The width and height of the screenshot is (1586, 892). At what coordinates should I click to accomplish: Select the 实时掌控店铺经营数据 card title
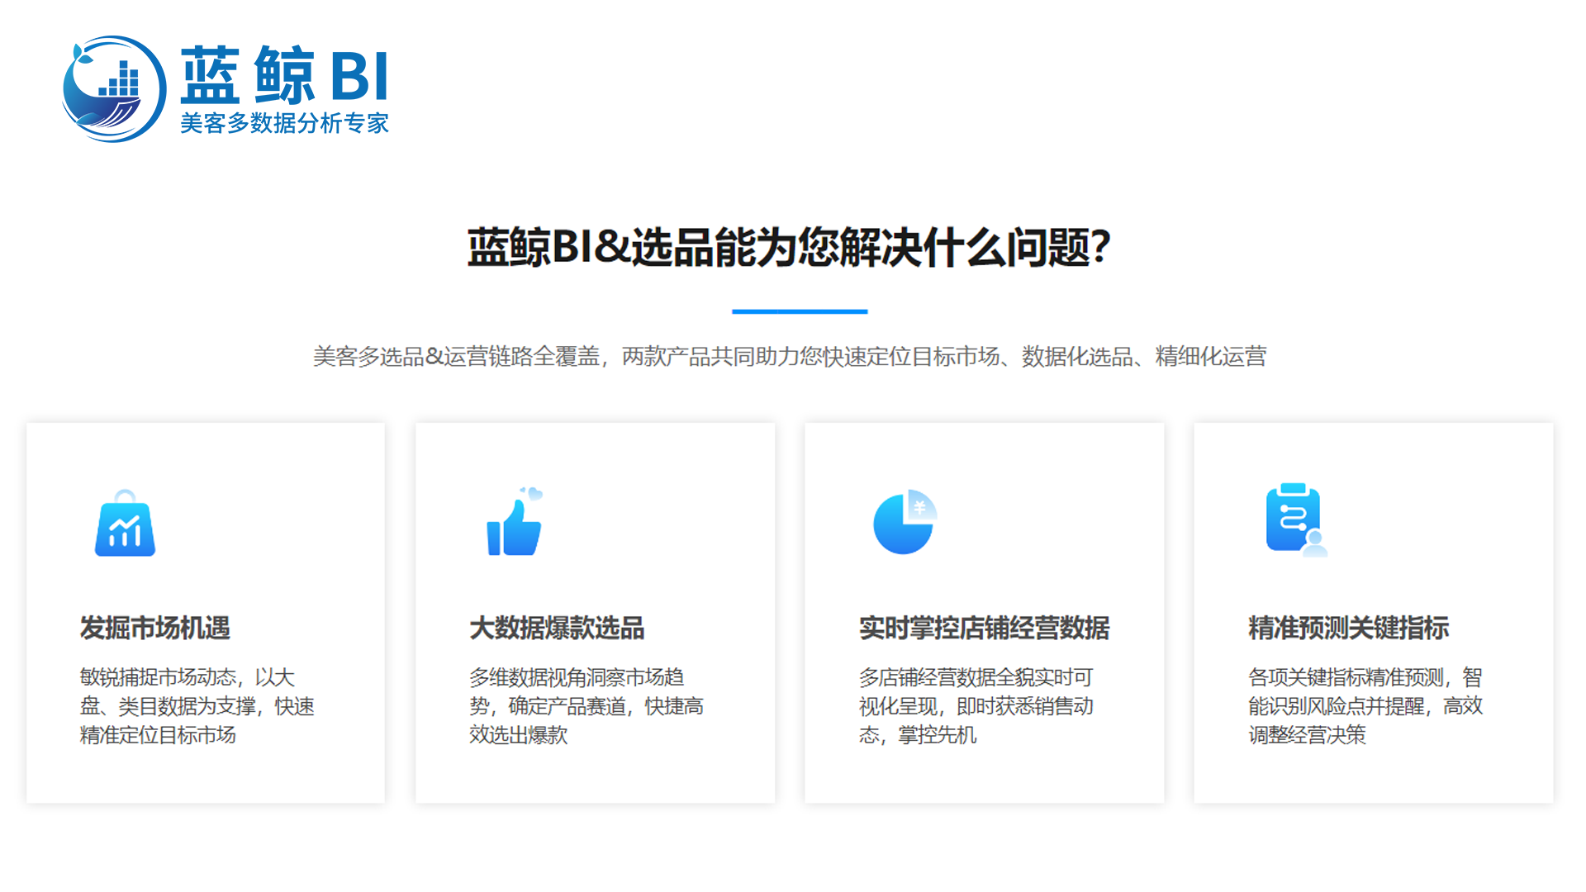984,628
